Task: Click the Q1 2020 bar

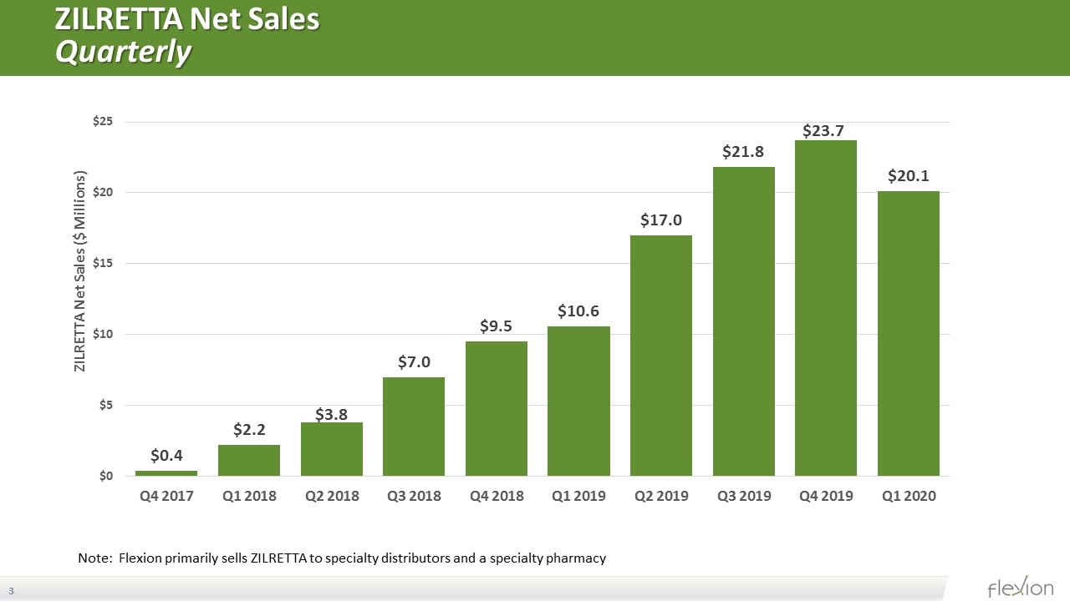Action: click(x=909, y=334)
